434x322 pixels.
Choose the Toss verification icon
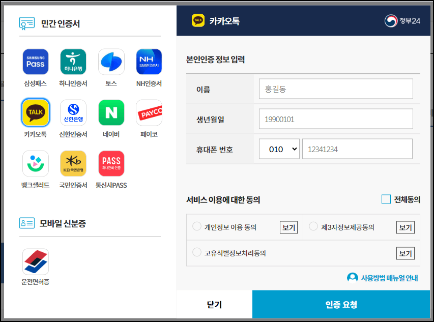click(x=111, y=61)
